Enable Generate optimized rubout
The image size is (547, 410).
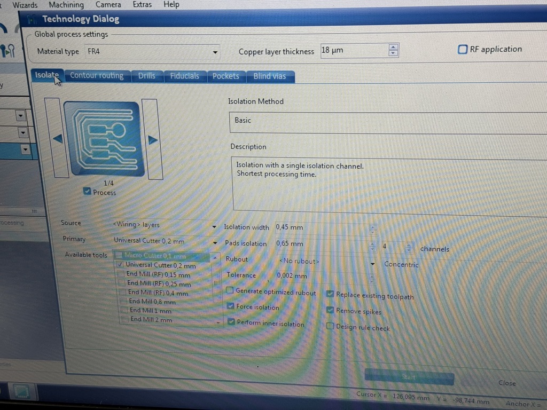click(230, 290)
